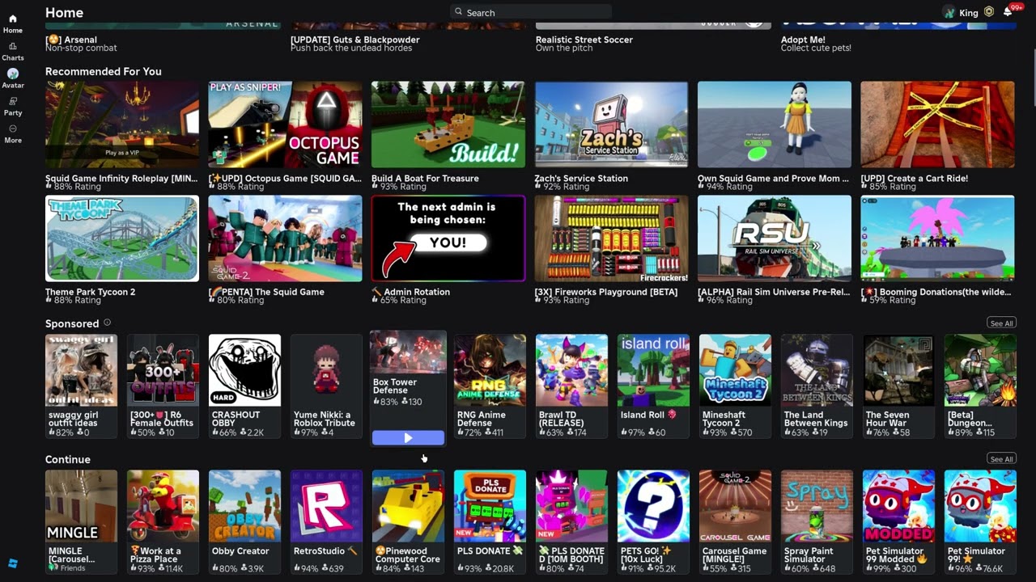Viewport: 1036px width, 582px height.
Task: Open King profile avatar icon
Action: click(x=949, y=12)
